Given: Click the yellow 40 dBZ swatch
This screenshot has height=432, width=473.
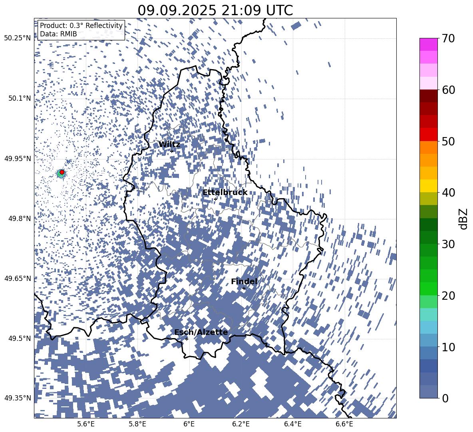Looking at the screenshot, I should click(428, 186).
